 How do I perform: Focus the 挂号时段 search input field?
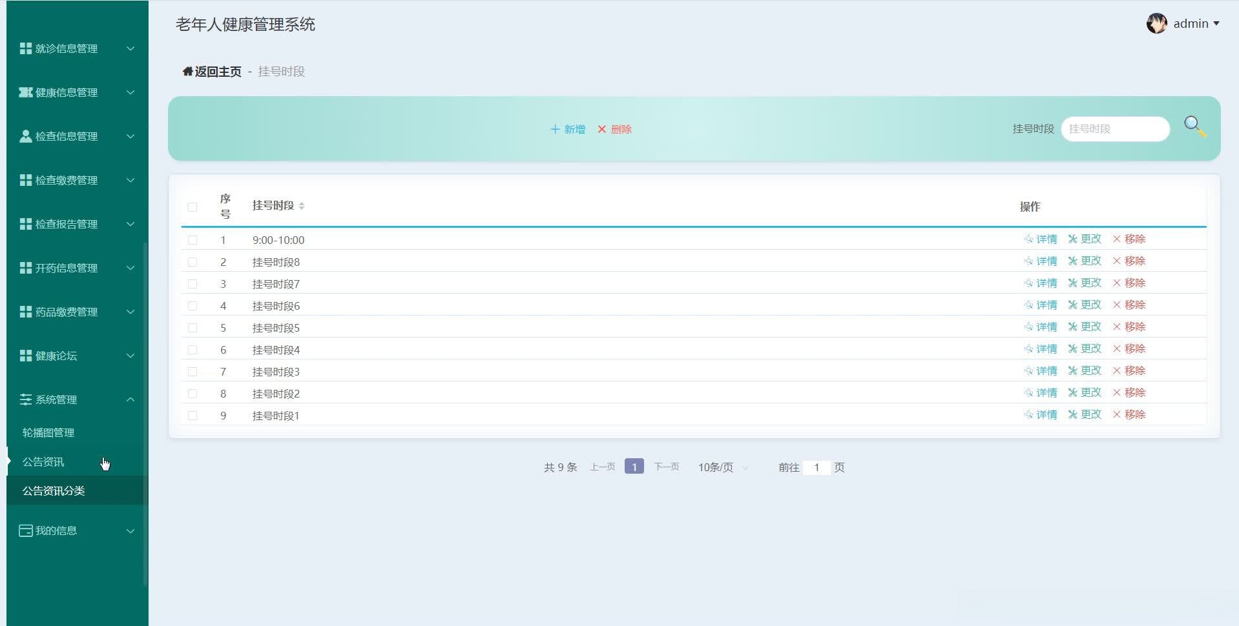(x=1116, y=128)
